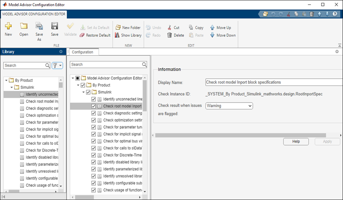
Task: Move the selected check up
Action: pyautogui.click(x=221, y=27)
